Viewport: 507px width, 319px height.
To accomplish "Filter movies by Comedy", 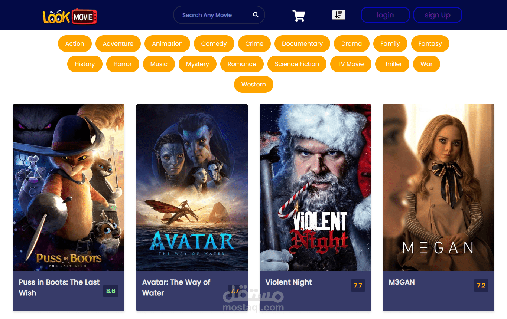I will [x=214, y=43].
